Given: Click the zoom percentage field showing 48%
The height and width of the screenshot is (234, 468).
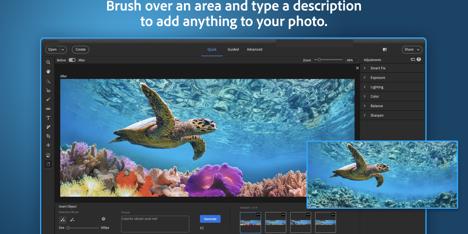Looking at the screenshot, I should (x=352, y=60).
